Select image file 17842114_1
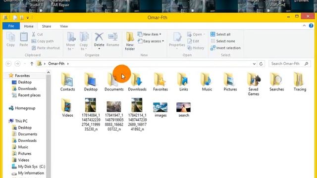 (x=137, y=114)
